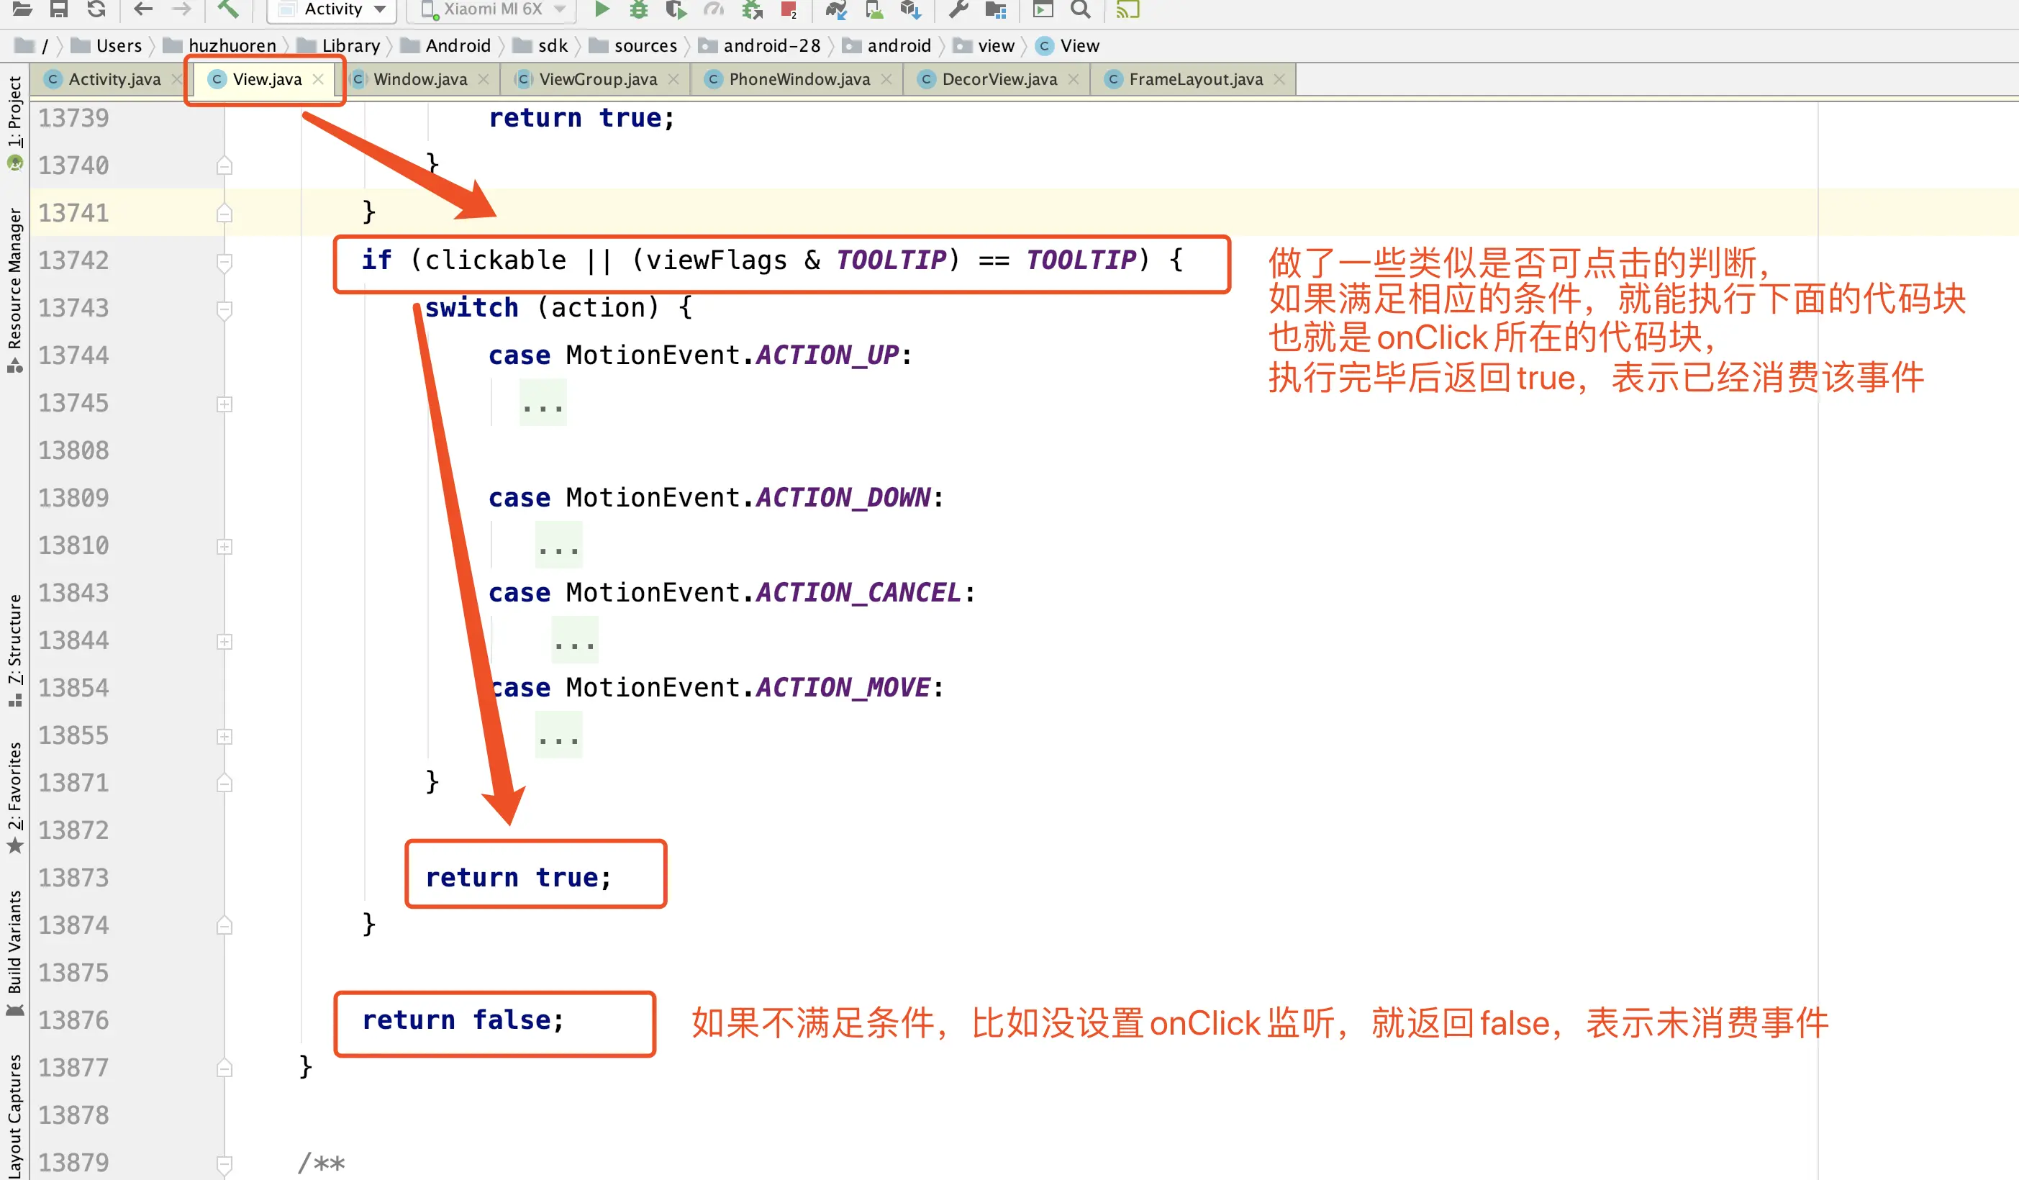This screenshot has height=1180, width=2019.
Task: Close the View.java tab
Action: [318, 79]
